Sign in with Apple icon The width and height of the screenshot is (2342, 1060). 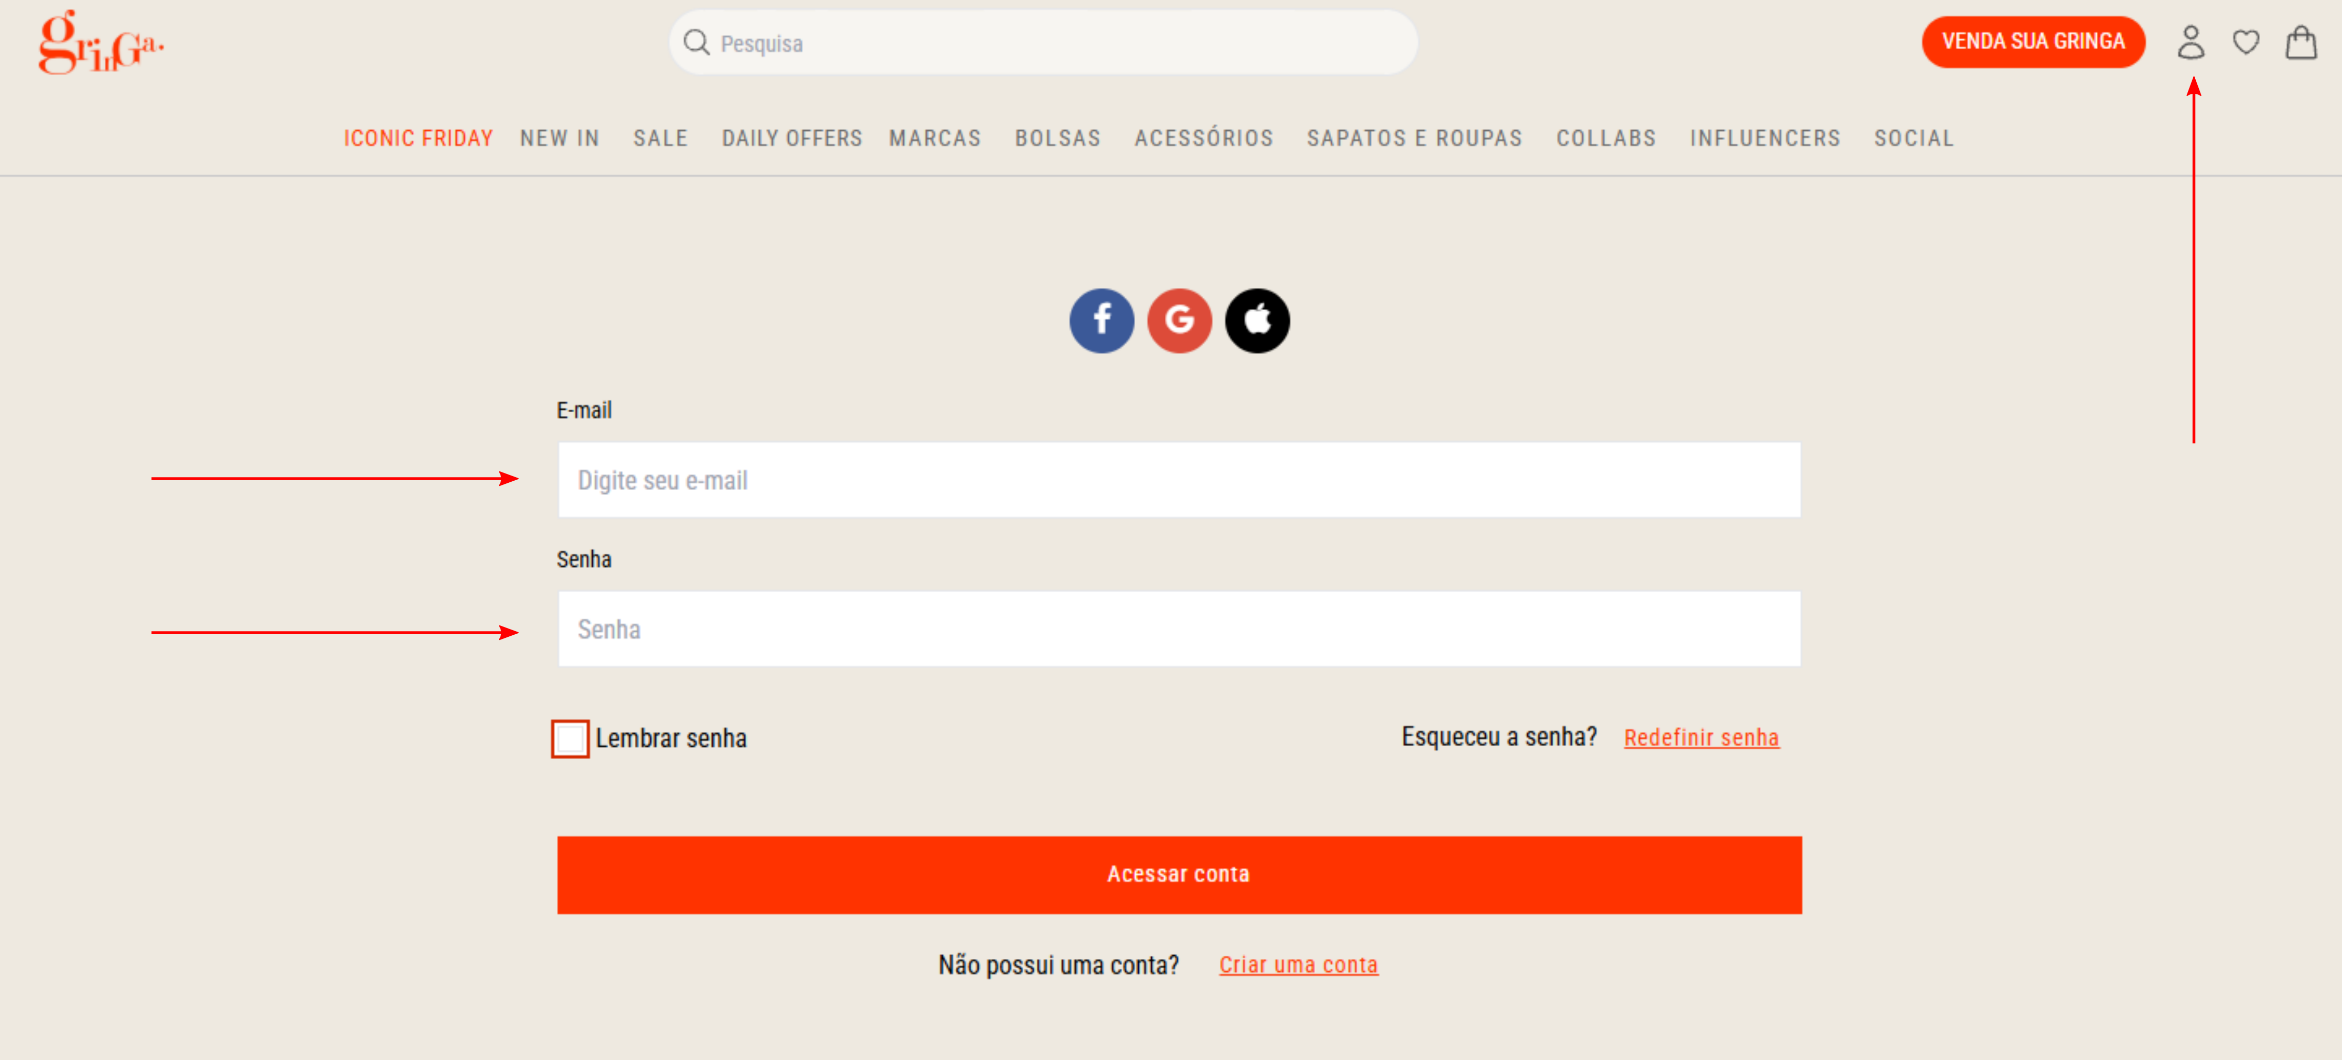(x=1258, y=321)
